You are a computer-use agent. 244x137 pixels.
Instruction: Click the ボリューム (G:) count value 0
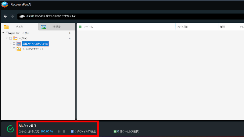pyautogui.click(x=70, y=33)
